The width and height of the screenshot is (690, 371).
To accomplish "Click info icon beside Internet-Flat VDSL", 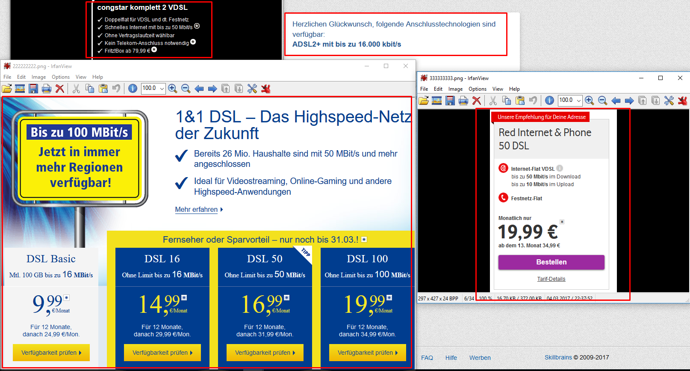I will tap(560, 169).
